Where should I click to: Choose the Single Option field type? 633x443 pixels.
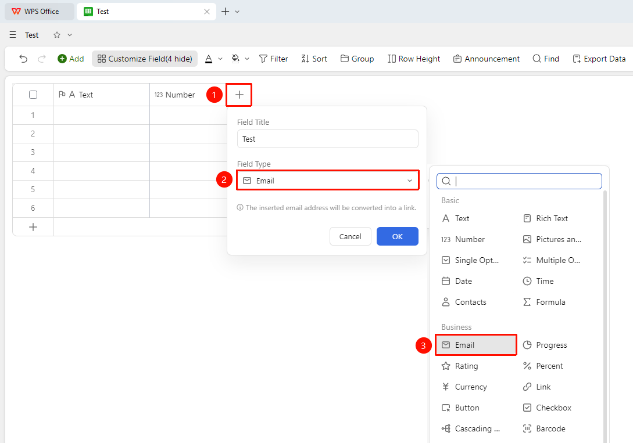(471, 260)
